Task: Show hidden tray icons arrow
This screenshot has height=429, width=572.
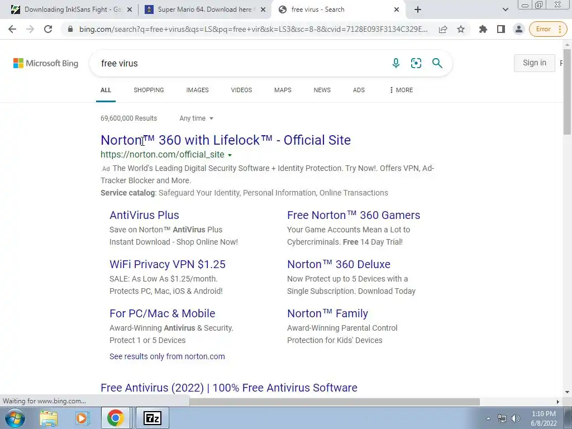Action: (488, 418)
